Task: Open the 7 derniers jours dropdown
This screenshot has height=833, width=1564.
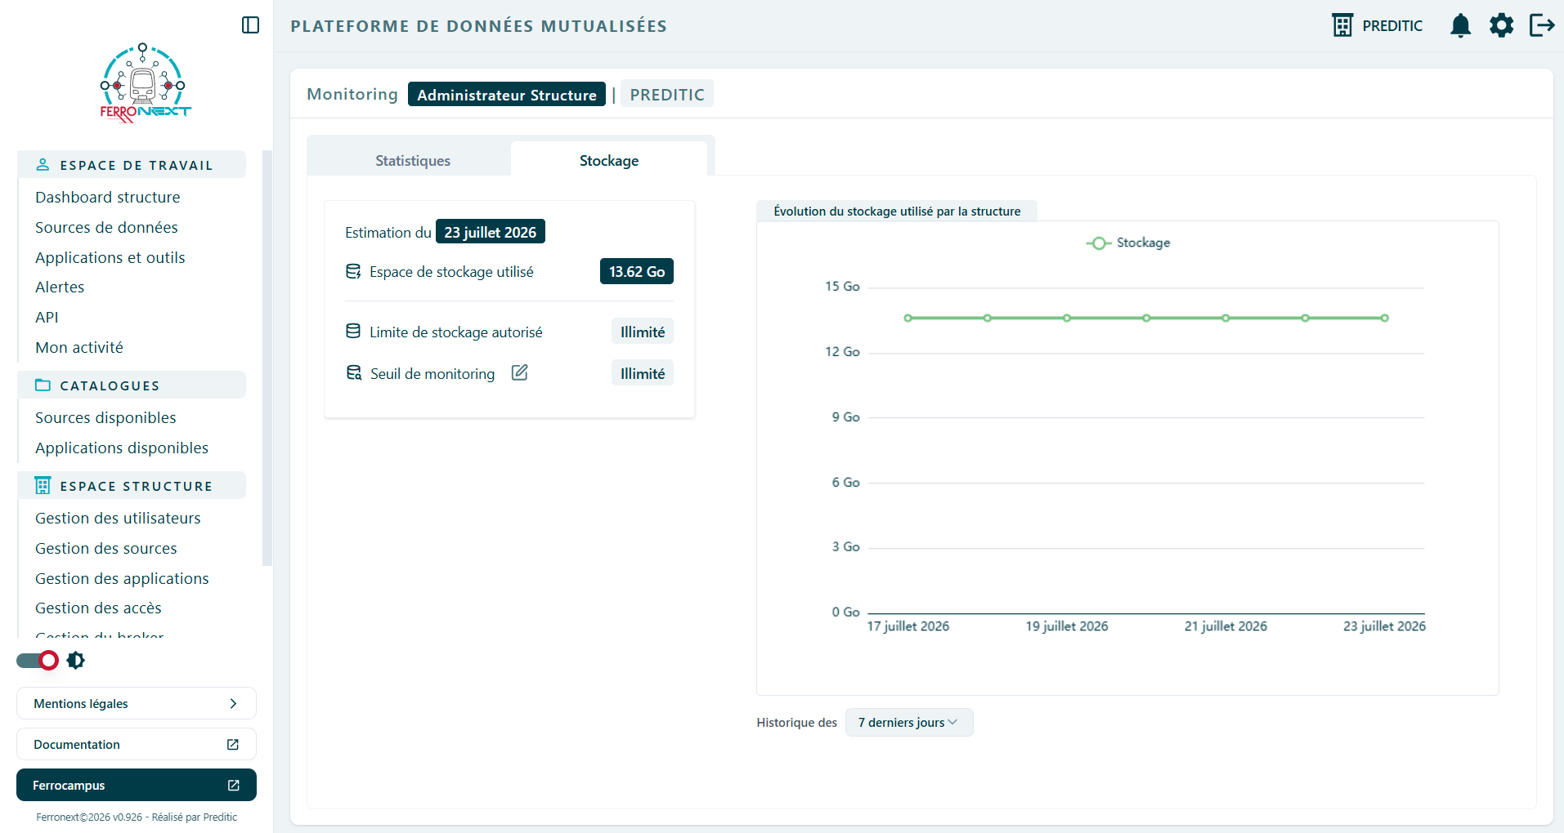Action: point(909,722)
